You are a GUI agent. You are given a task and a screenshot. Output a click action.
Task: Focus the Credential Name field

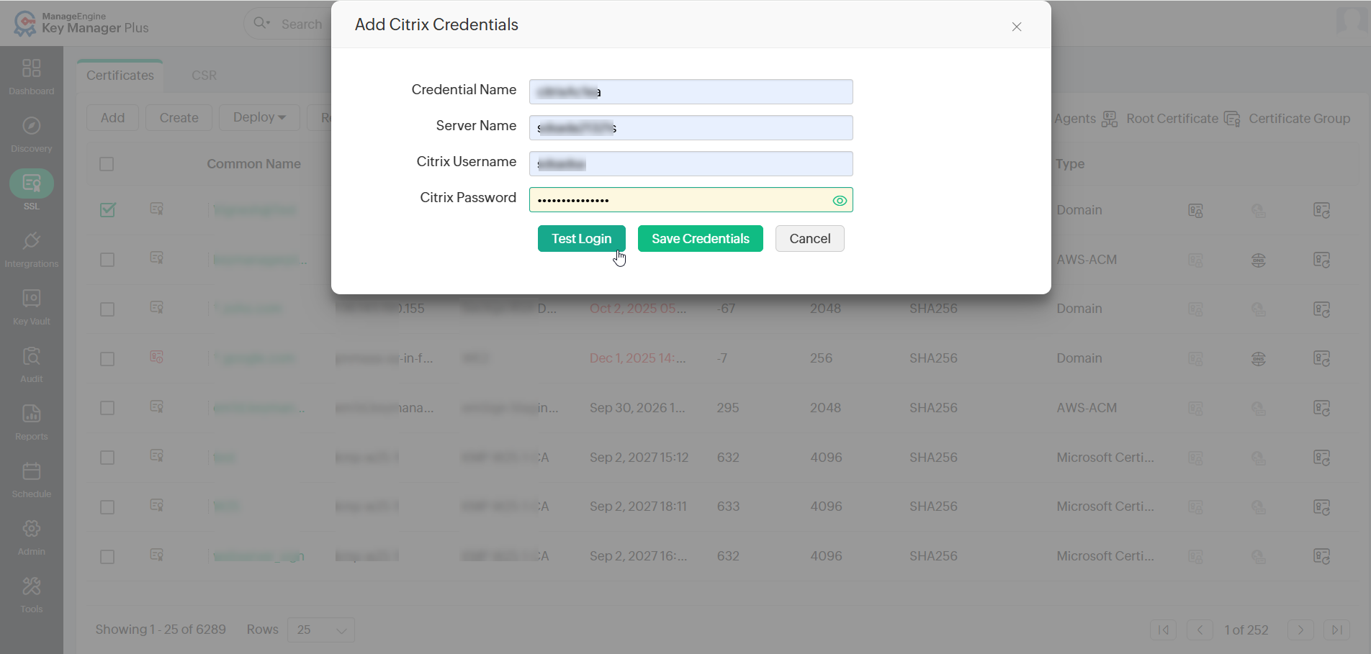[691, 92]
